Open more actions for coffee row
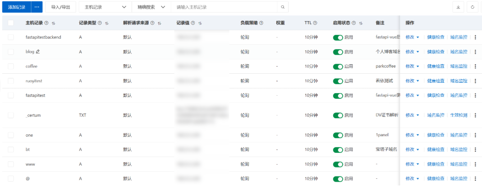Viewport: 482px width, 188px height. [x=475, y=67]
